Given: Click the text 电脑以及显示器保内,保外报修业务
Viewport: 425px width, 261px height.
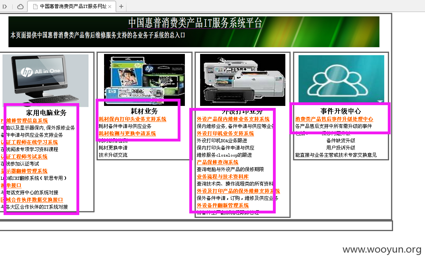Looking at the screenshot, I should (38, 128).
